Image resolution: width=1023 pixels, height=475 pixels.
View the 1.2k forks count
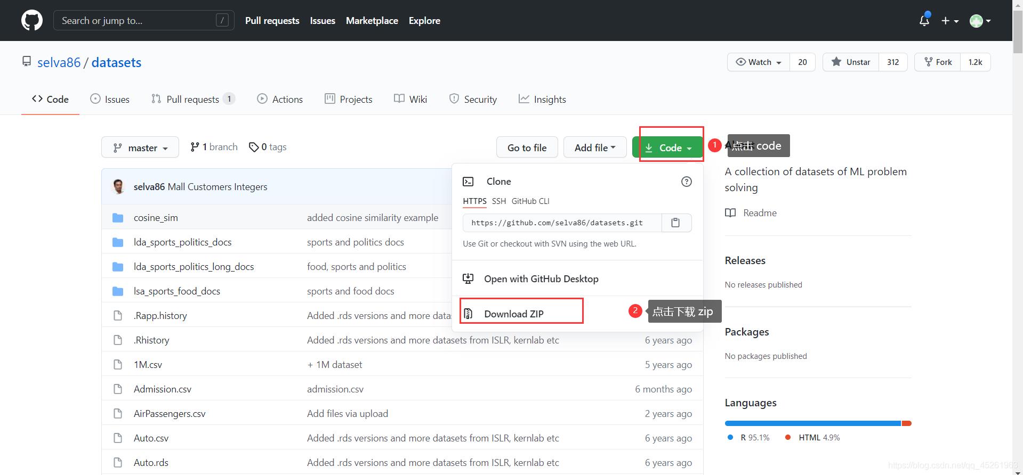(x=975, y=62)
